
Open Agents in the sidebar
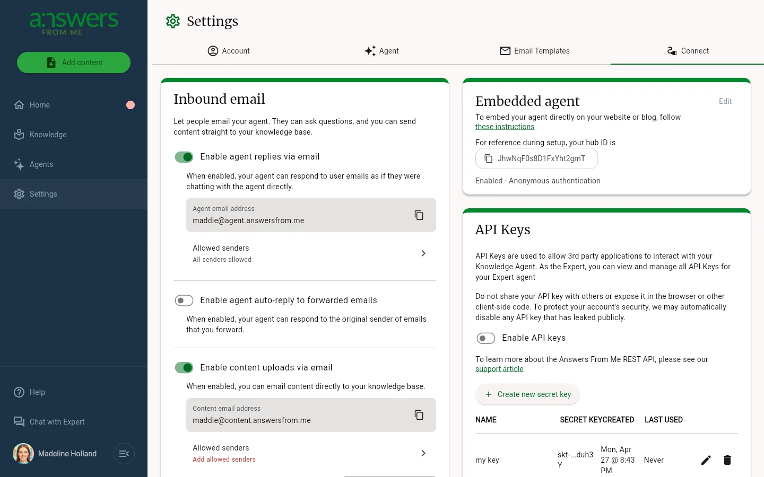tap(74, 164)
